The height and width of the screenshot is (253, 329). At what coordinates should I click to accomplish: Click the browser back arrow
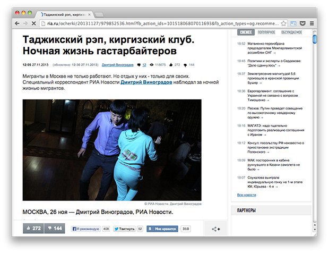17,23
